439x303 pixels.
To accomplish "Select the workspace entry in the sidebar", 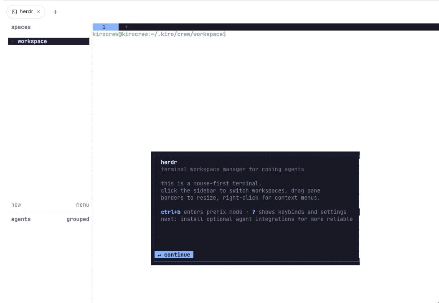I will tap(48, 41).
